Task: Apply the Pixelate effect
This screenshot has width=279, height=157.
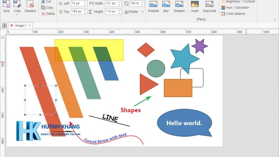Action: tap(153, 6)
